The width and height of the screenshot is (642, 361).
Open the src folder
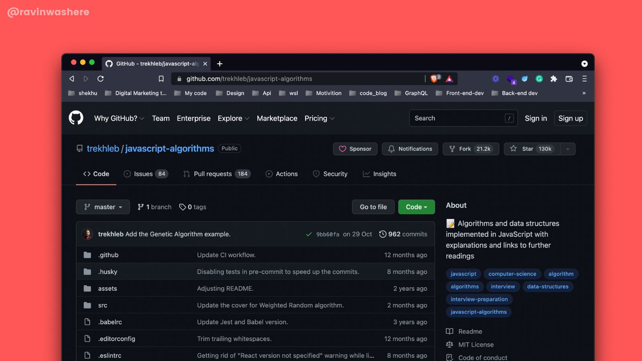click(x=103, y=305)
